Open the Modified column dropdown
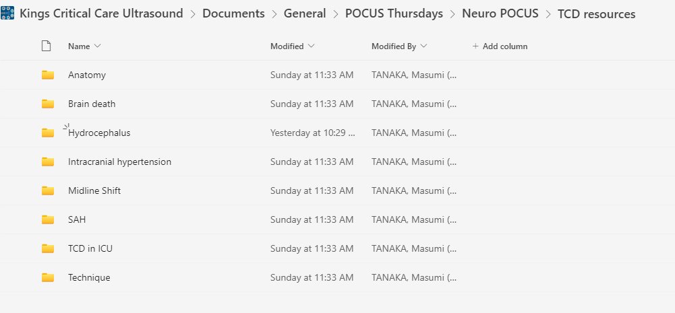 [x=311, y=46]
